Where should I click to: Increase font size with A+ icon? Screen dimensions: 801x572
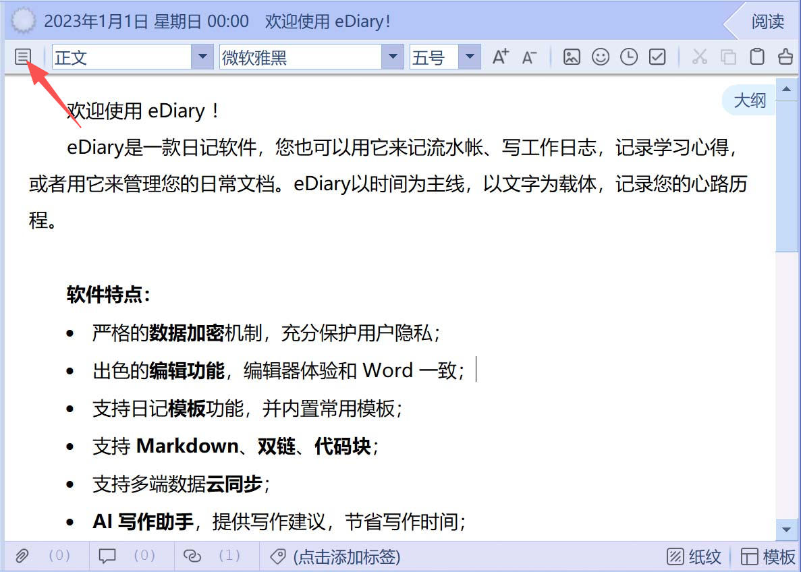[x=501, y=57]
